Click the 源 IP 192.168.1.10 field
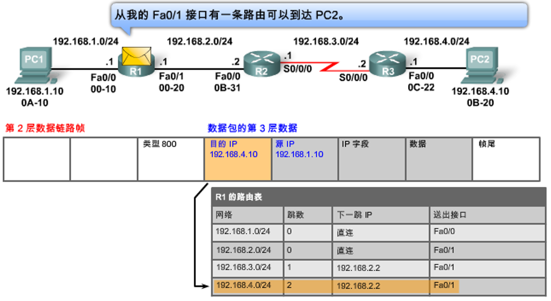 click(x=305, y=159)
